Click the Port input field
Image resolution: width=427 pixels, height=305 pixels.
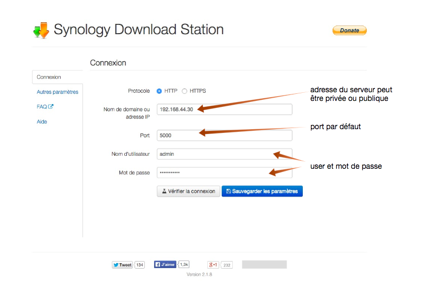click(224, 135)
